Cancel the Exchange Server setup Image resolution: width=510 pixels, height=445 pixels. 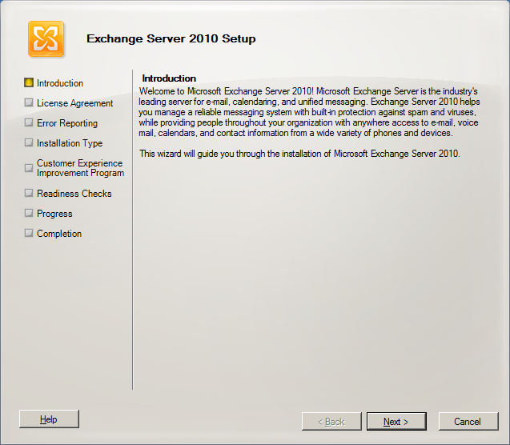[x=467, y=422]
